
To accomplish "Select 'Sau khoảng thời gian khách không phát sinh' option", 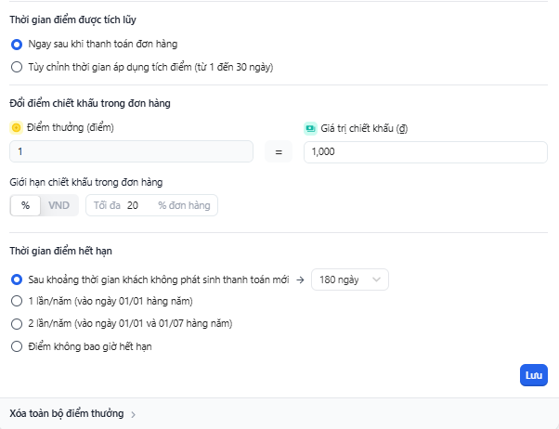I will (16, 279).
